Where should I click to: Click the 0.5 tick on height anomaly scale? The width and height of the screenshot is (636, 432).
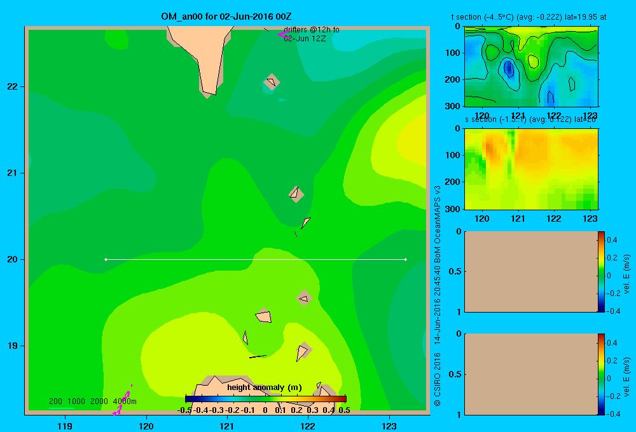point(344,410)
